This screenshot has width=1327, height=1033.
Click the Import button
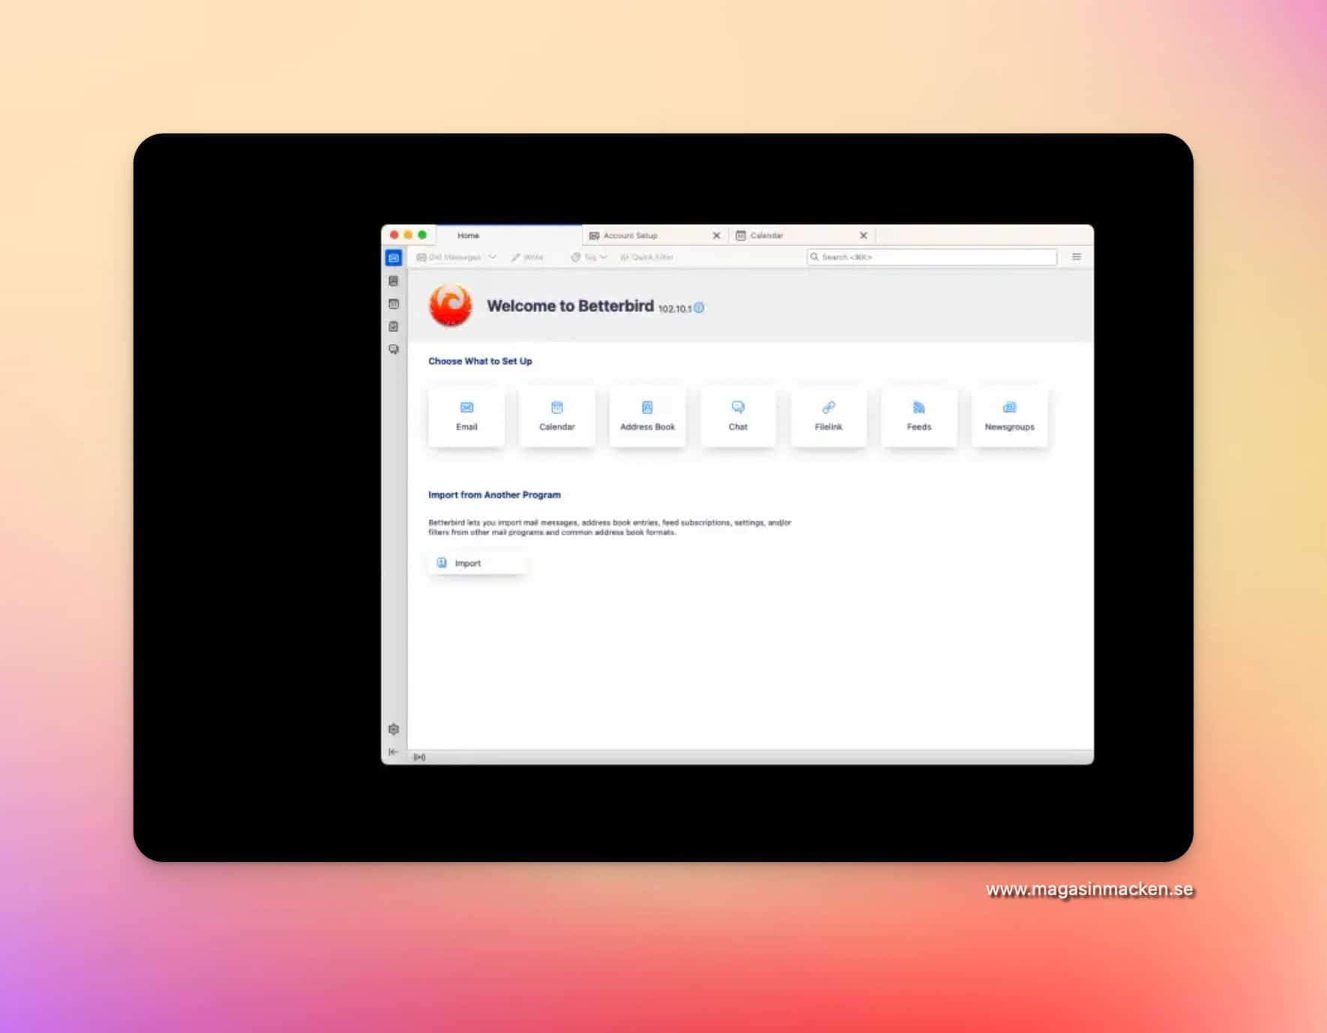tap(477, 563)
